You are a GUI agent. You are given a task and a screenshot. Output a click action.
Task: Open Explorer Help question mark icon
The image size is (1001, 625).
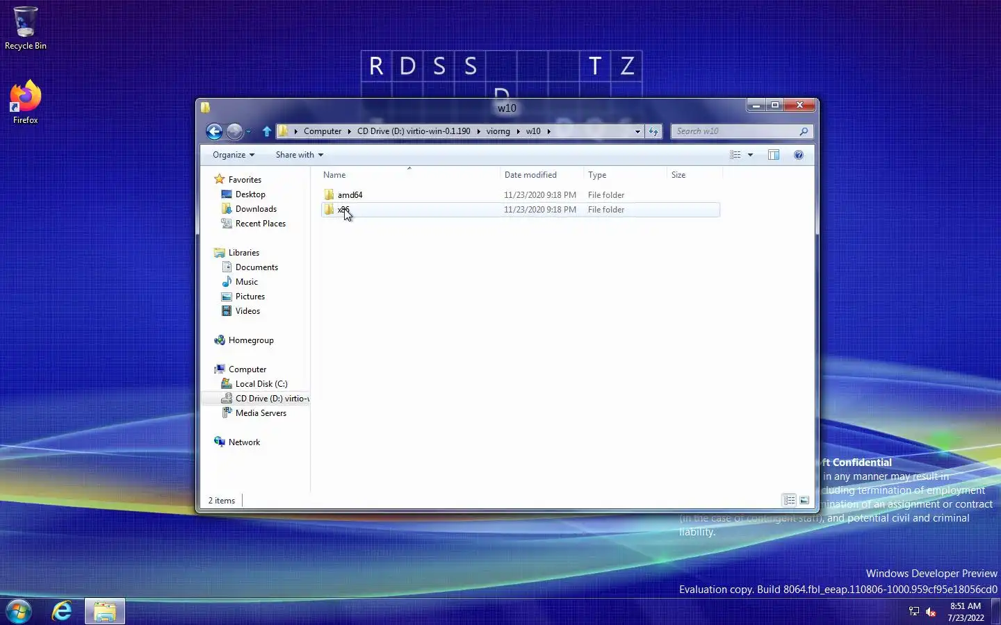tap(799, 155)
